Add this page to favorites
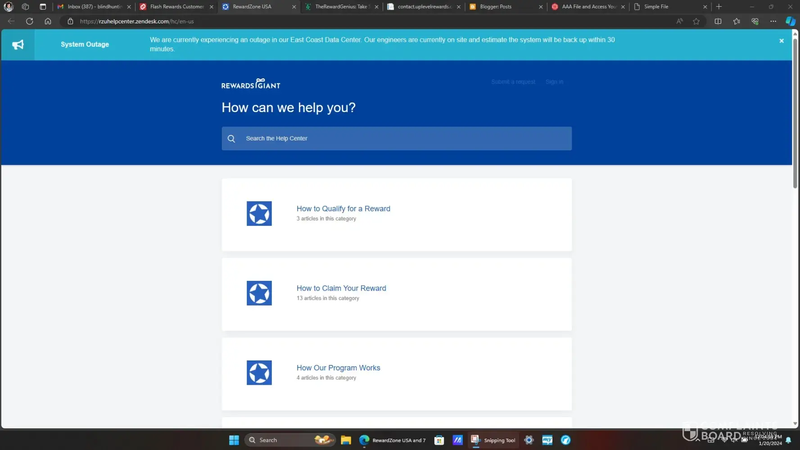The width and height of the screenshot is (800, 450). 696,21
